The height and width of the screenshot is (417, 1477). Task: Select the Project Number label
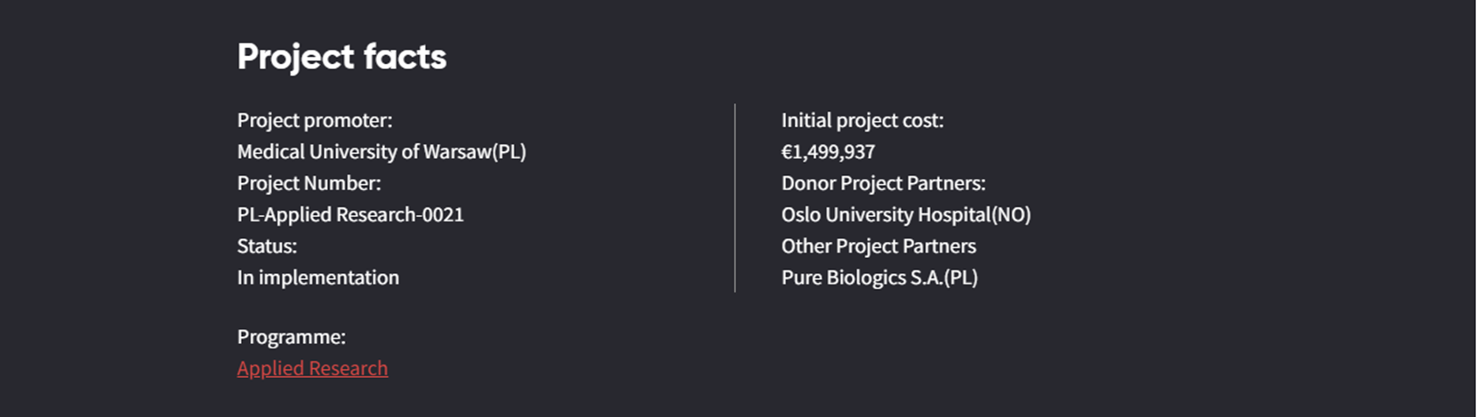[x=309, y=183]
